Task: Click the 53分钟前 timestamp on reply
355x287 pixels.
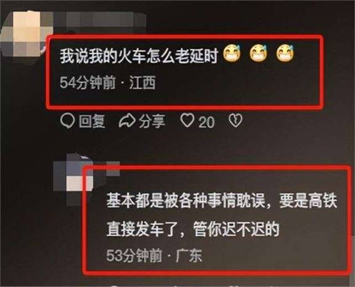Action: click(134, 256)
